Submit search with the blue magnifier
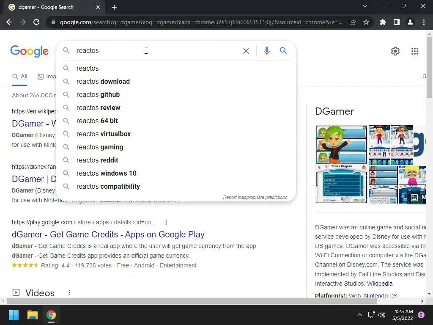 [x=283, y=51]
